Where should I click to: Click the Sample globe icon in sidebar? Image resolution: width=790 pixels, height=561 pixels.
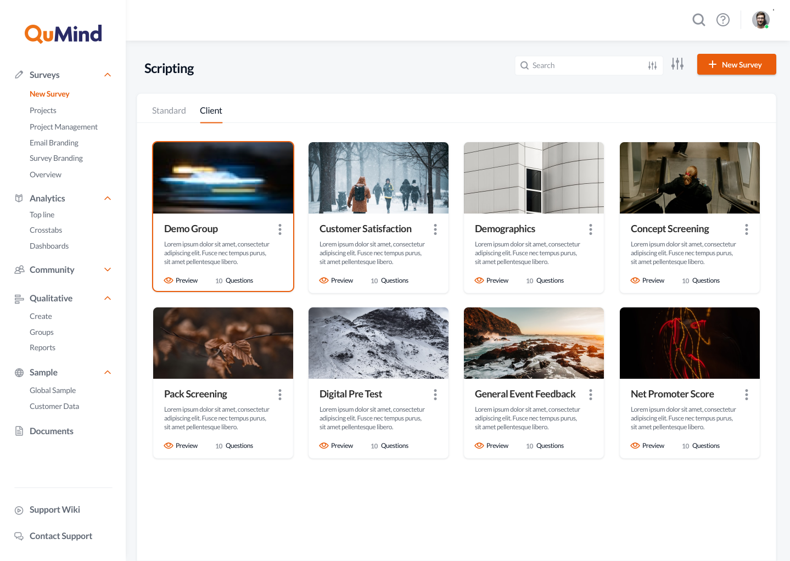19,373
